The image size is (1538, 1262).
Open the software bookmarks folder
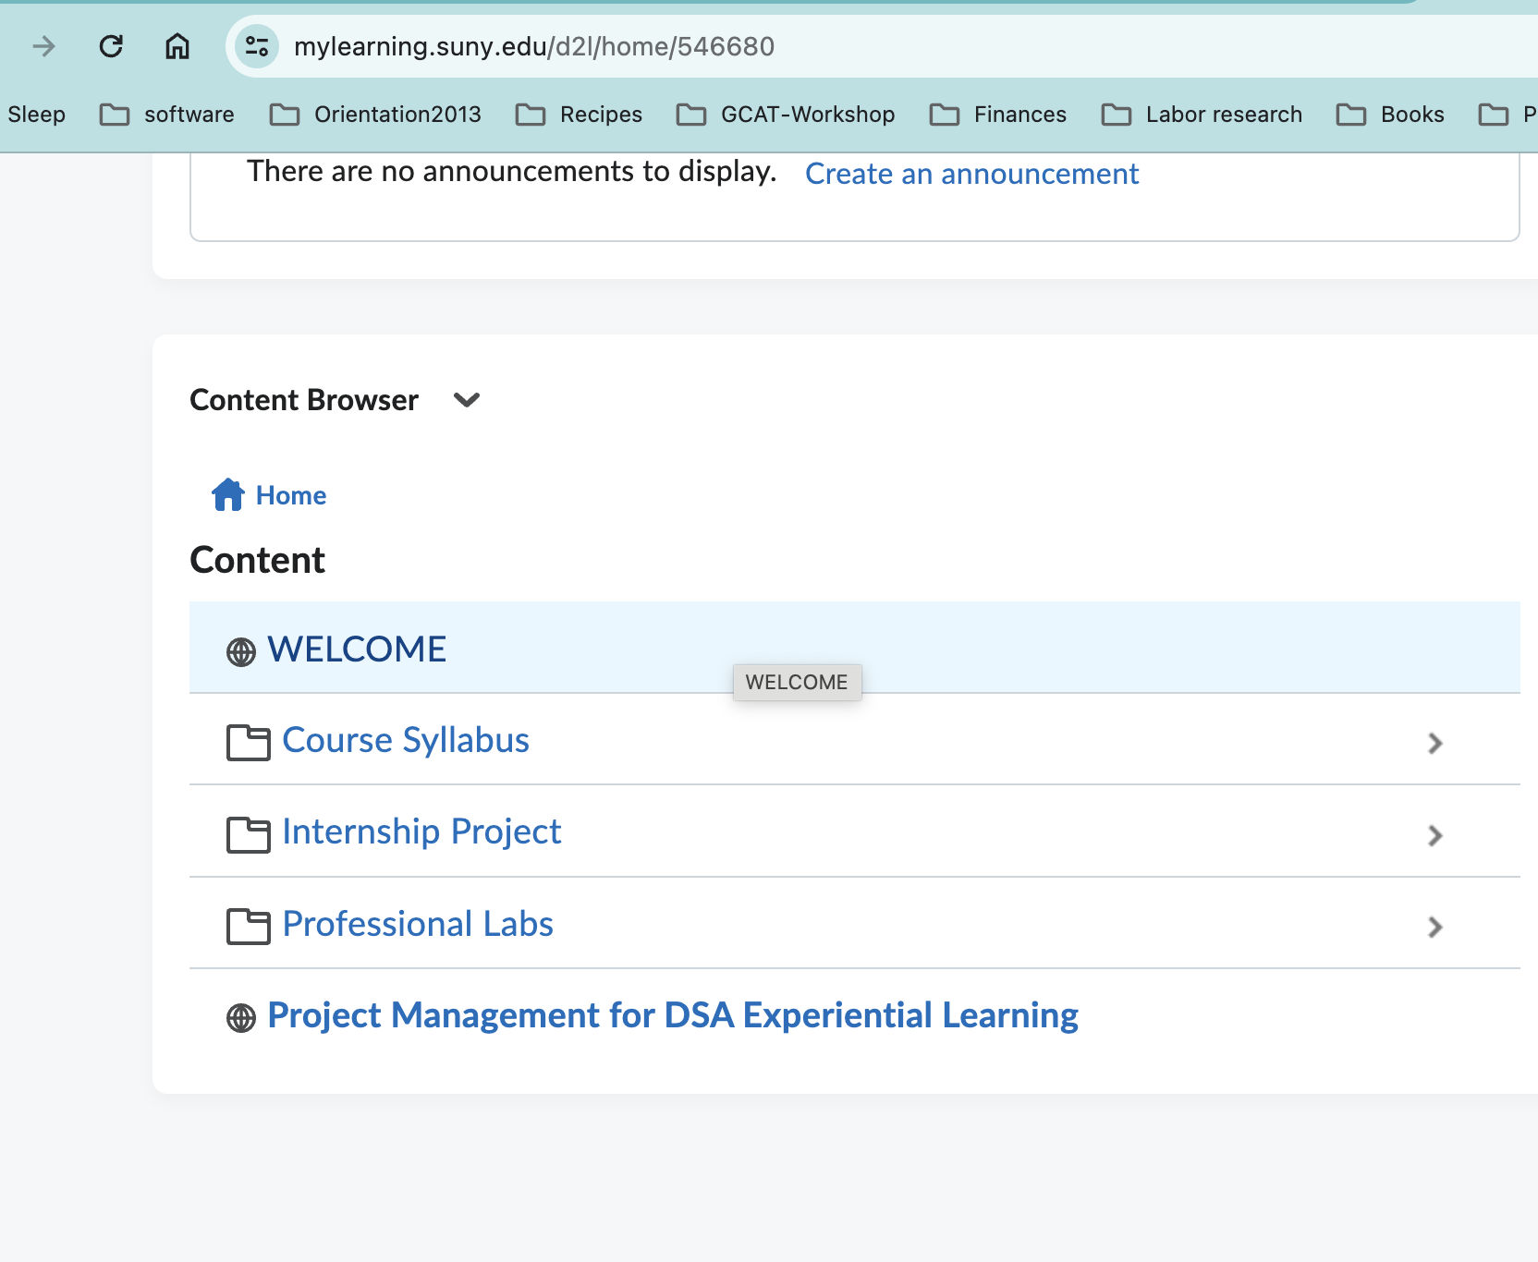[x=167, y=115]
